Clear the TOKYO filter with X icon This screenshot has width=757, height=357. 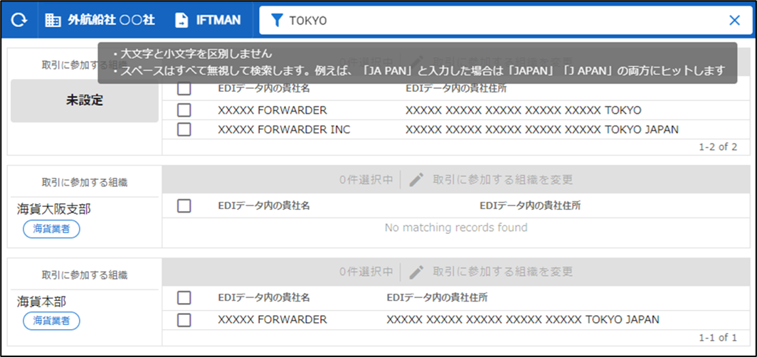click(734, 21)
